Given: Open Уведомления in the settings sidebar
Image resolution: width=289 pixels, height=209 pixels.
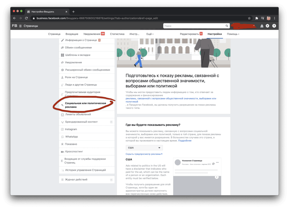Looking at the screenshot, I should 87,62.
